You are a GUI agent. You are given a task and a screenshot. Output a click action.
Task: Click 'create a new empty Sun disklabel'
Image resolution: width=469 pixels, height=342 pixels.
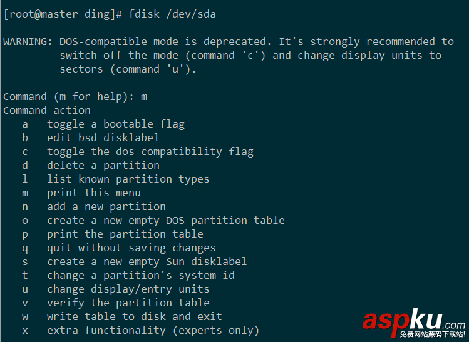[147, 261]
